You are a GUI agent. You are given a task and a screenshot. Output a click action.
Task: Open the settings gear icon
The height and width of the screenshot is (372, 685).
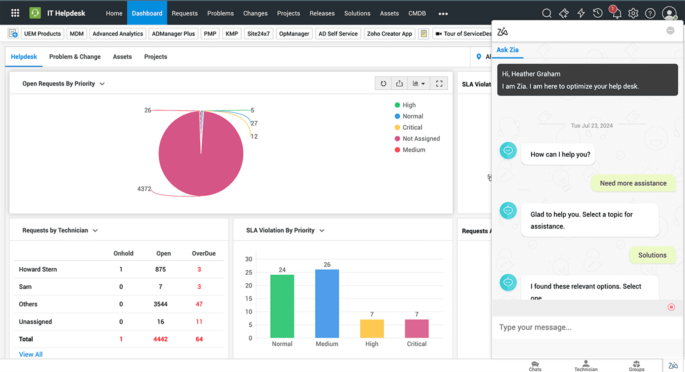(633, 13)
